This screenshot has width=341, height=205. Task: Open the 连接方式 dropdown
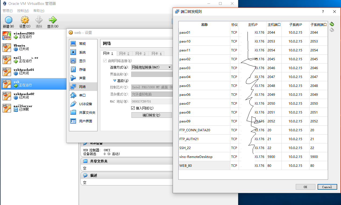pyautogui.click(x=152, y=67)
